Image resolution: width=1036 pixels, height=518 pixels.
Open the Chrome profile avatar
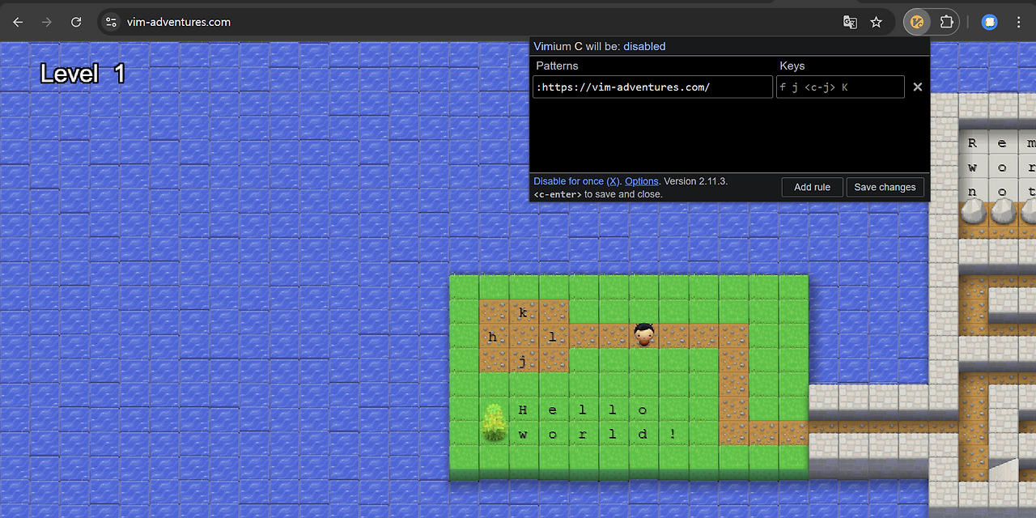click(x=990, y=23)
